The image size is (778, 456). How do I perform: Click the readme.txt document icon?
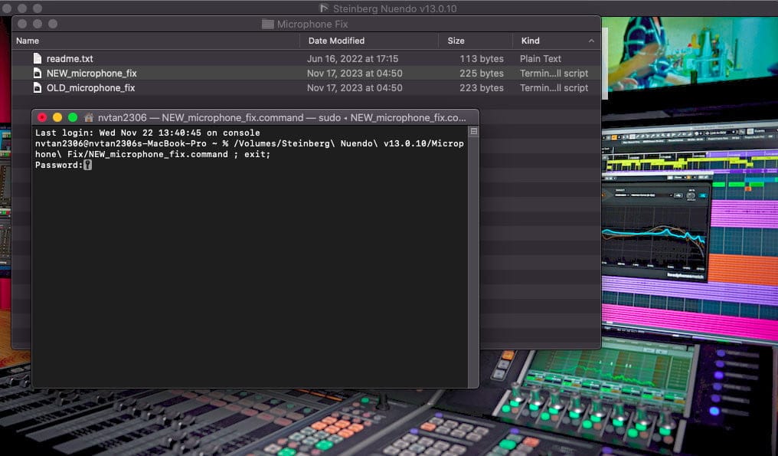38,58
